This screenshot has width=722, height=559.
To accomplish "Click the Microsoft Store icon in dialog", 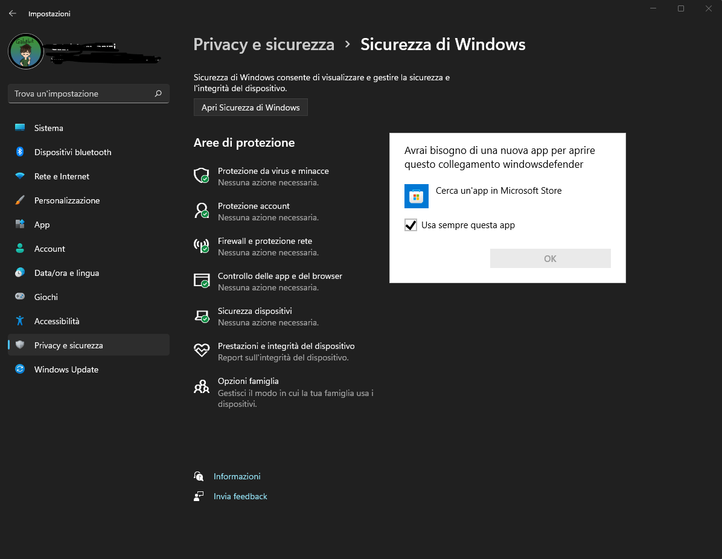I will 417,196.
